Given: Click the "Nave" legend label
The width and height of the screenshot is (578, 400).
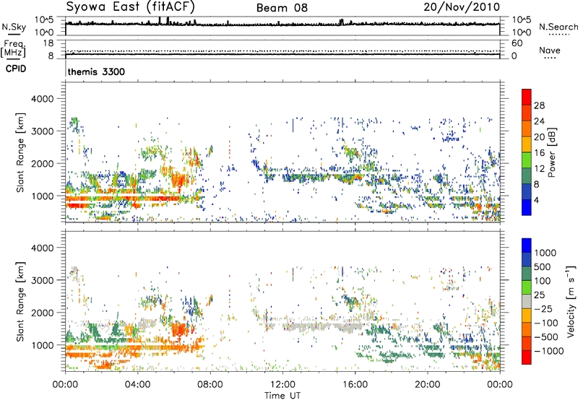Looking at the screenshot, I should pos(550,50).
